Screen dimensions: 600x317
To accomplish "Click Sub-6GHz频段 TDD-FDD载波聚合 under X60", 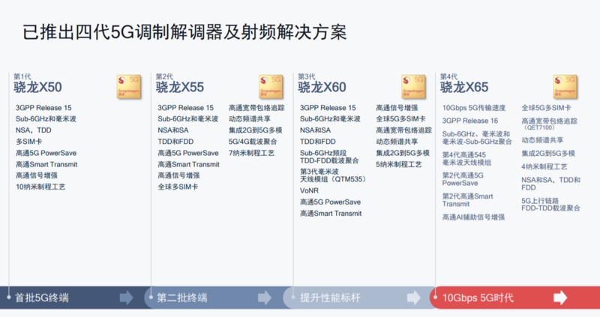I will [329, 157].
